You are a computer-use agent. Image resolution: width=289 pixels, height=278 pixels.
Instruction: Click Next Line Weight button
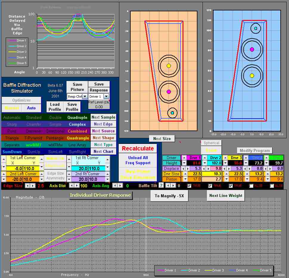pyautogui.click(x=226, y=195)
